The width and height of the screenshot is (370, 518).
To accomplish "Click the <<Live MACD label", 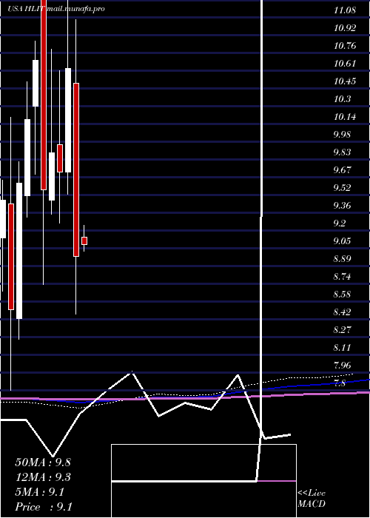I will (312, 499).
